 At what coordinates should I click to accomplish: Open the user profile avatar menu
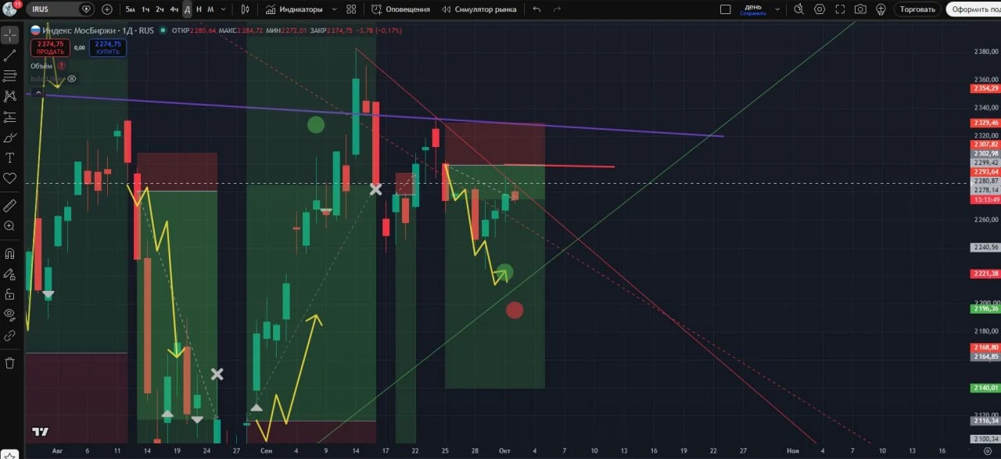[10, 9]
